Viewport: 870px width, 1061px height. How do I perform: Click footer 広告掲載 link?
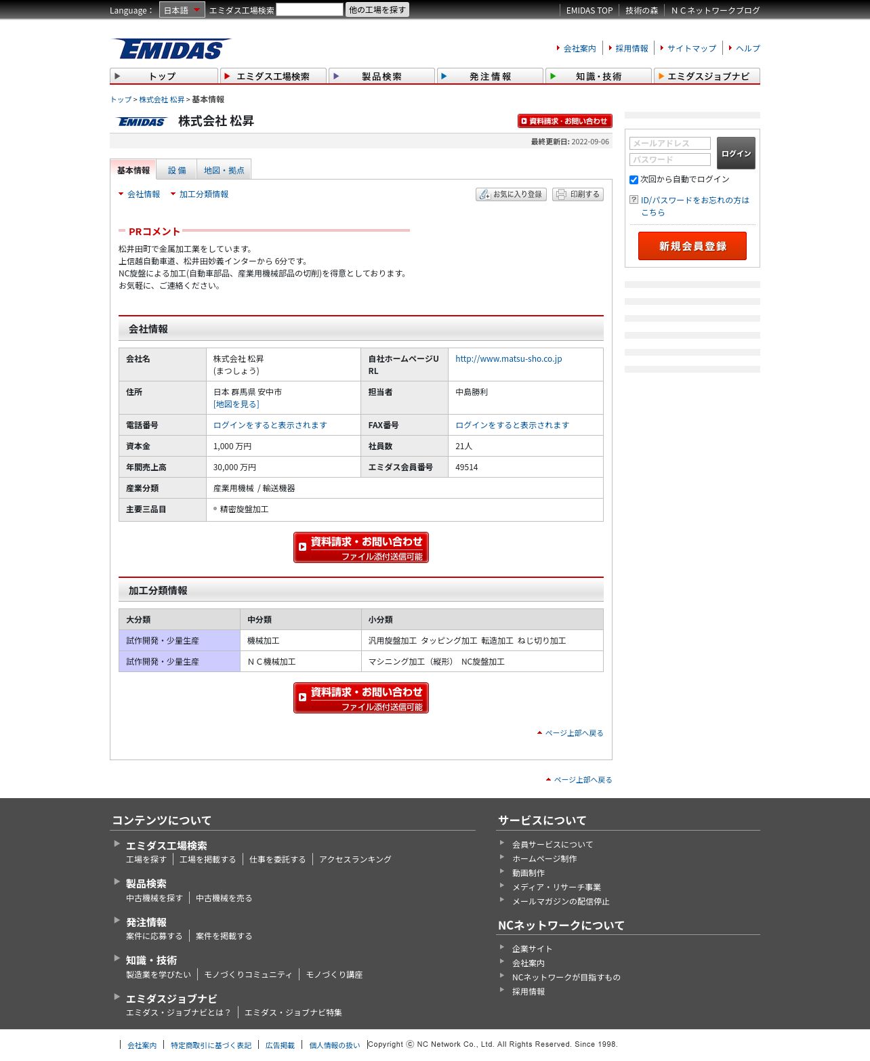coord(280,1045)
